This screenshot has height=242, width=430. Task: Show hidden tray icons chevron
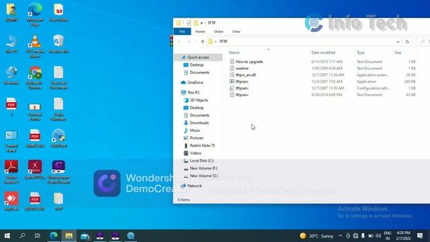pyautogui.click(x=341, y=236)
